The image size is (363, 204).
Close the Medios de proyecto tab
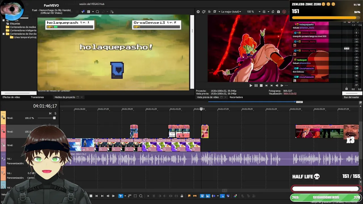pos(82,97)
